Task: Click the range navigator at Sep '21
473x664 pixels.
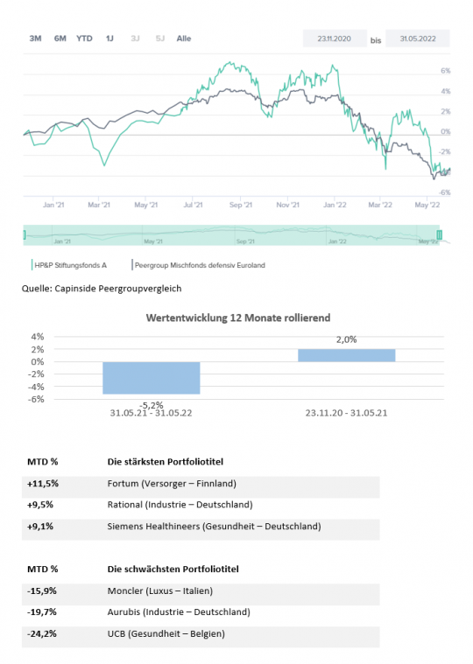Action: [x=245, y=241]
